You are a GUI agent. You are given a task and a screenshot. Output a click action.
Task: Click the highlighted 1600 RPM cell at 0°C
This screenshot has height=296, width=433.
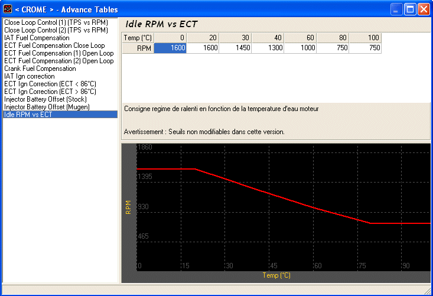[x=170, y=48]
